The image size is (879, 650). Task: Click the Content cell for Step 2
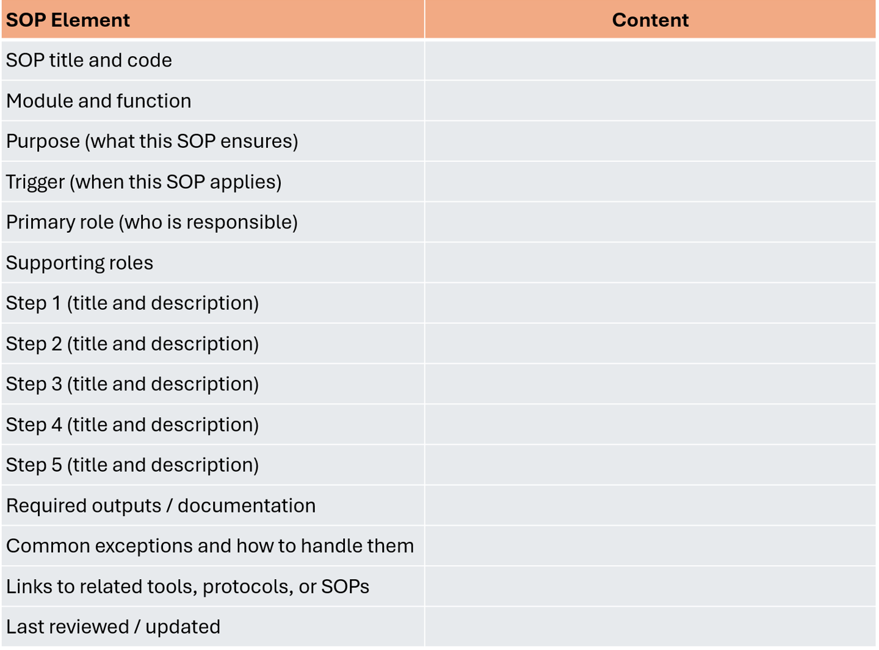tap(650, 344)
